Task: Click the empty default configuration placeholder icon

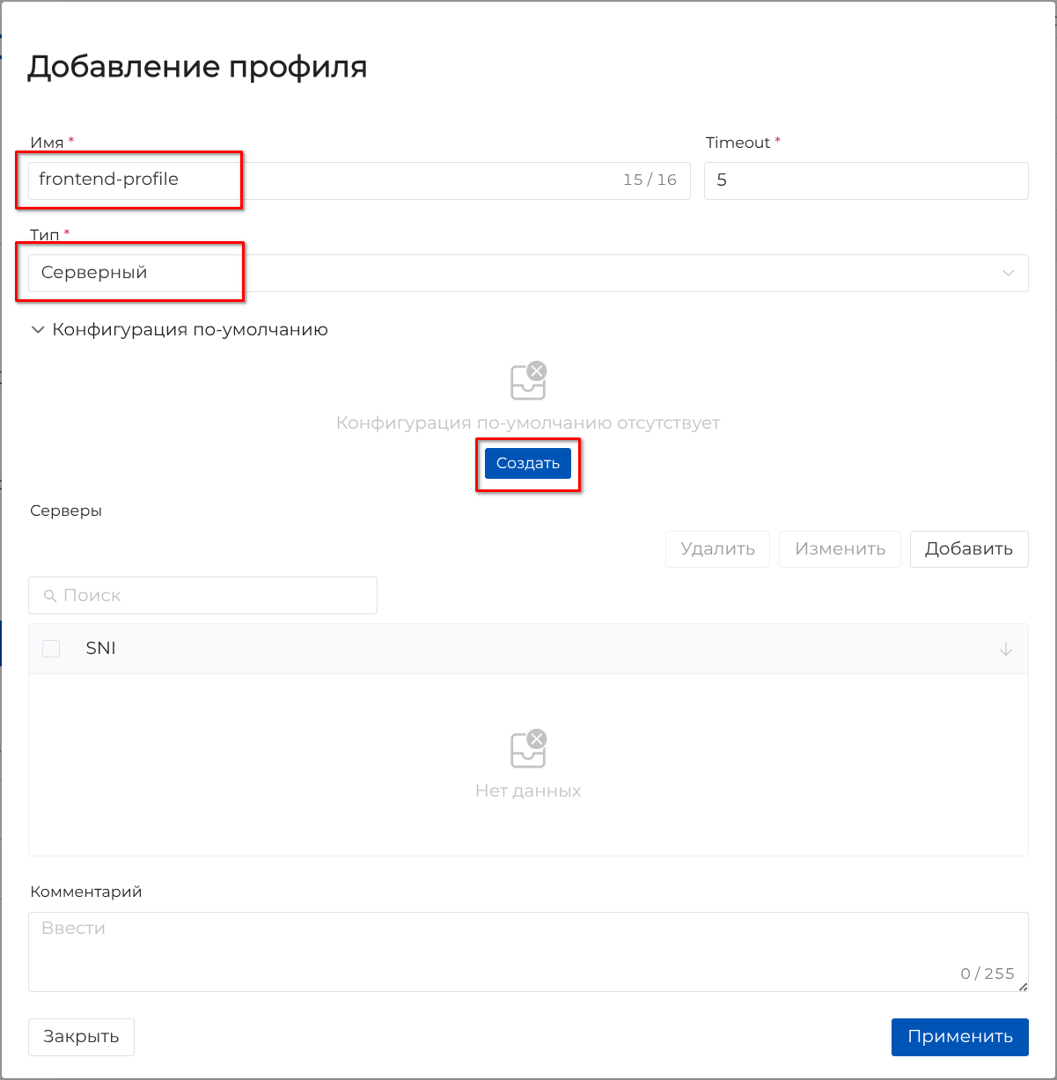Action: (528, 381)
